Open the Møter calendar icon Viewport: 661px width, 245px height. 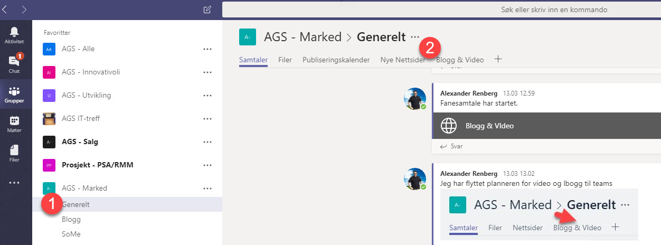14,124
